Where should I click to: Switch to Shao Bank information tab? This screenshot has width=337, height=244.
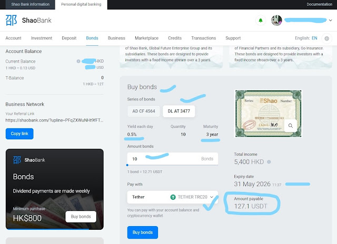point(31,5)
